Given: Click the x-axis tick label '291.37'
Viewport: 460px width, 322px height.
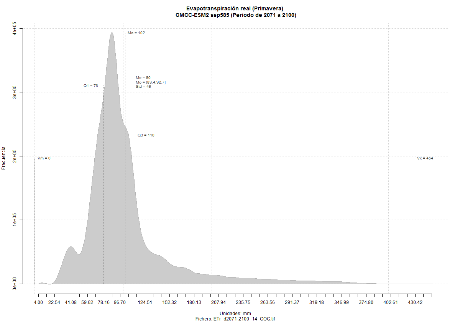Looking at the screenshot, I should pos(292,302).
